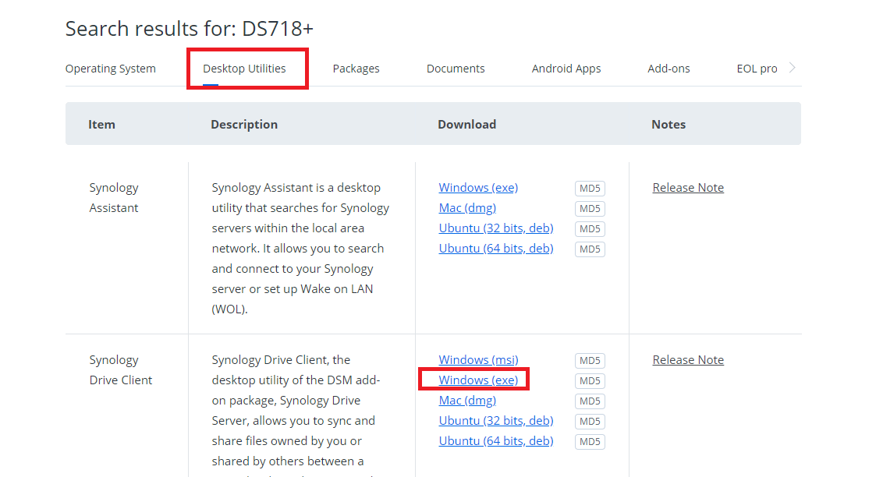The width and height of the screenshot is (876, 477).
Task: Show MD5 for Synology Assistant Ubuntu 64 bits
Action: 590,249
